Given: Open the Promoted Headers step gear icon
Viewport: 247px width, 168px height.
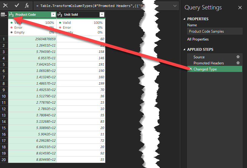Looking at the screenshot, I should click(238, 63).
